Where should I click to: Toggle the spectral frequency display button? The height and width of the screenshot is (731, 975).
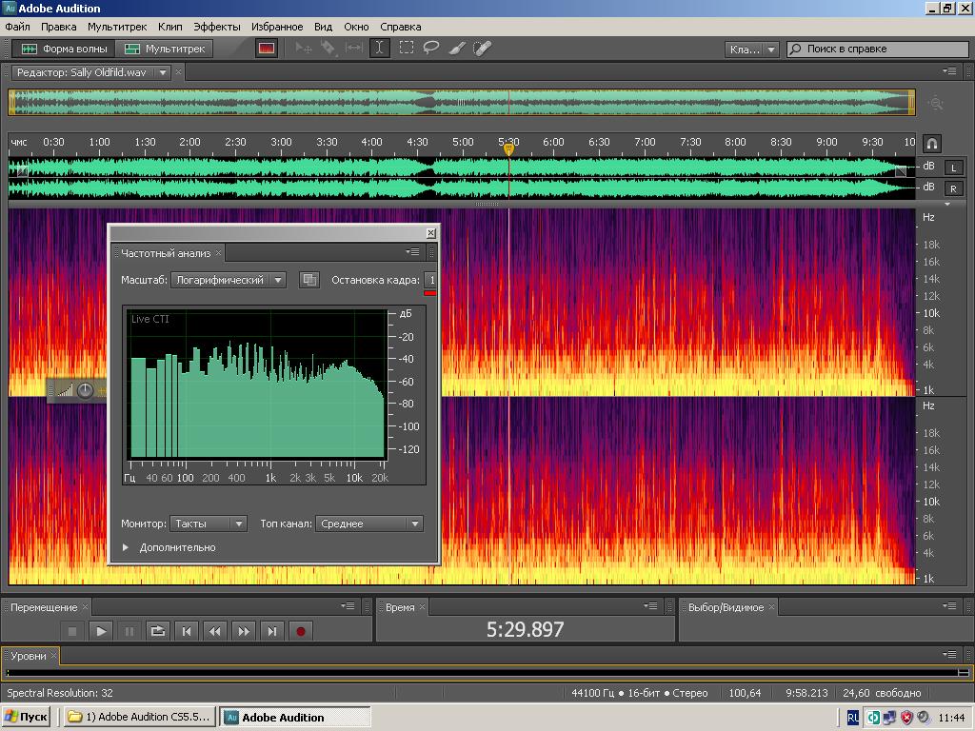coord(267,49)
